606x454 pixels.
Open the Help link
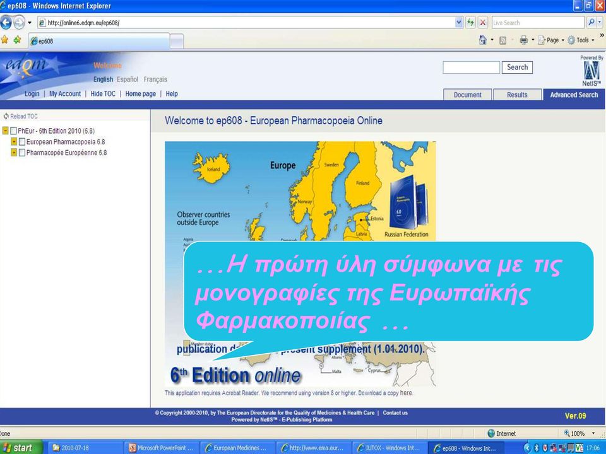172,94
